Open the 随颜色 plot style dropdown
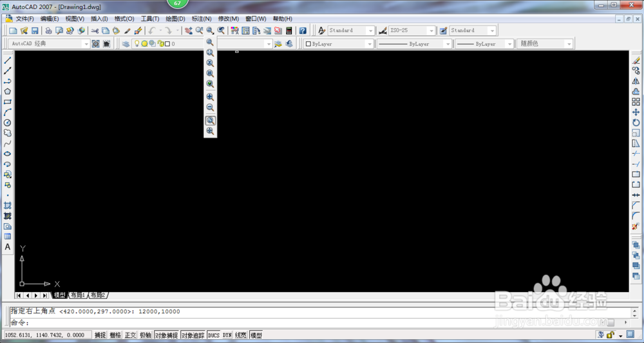 [x=545, y=44]
